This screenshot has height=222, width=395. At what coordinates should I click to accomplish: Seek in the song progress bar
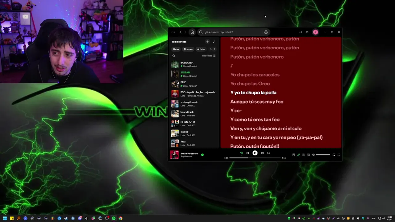255,158
